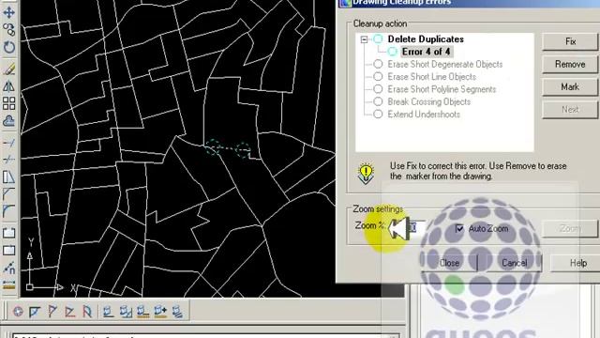Select the Rotate tool
Screen dimensions: 600x338
(8, 48)
